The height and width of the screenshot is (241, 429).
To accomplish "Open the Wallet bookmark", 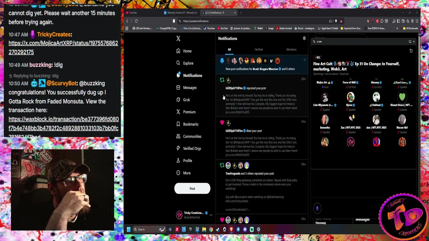I will point(258,28).
